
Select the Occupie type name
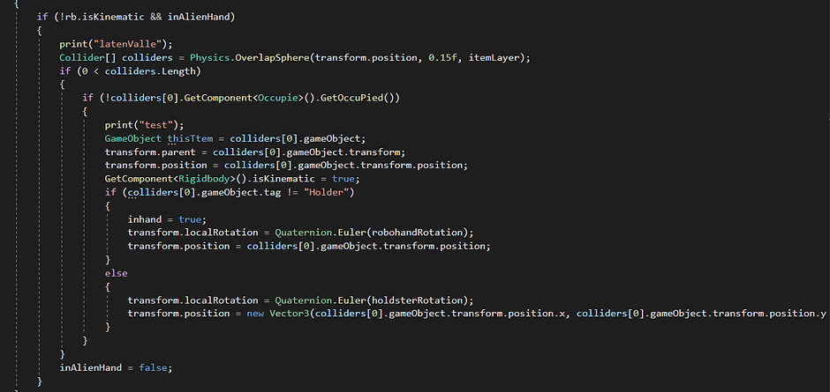(278, 99)
